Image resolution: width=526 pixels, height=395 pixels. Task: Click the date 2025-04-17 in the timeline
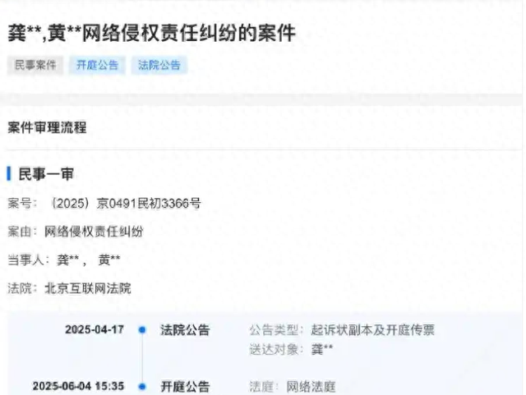[95, 330]
